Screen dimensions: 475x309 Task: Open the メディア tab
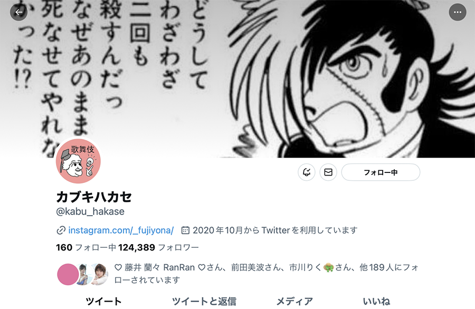[x=294, y=301]
